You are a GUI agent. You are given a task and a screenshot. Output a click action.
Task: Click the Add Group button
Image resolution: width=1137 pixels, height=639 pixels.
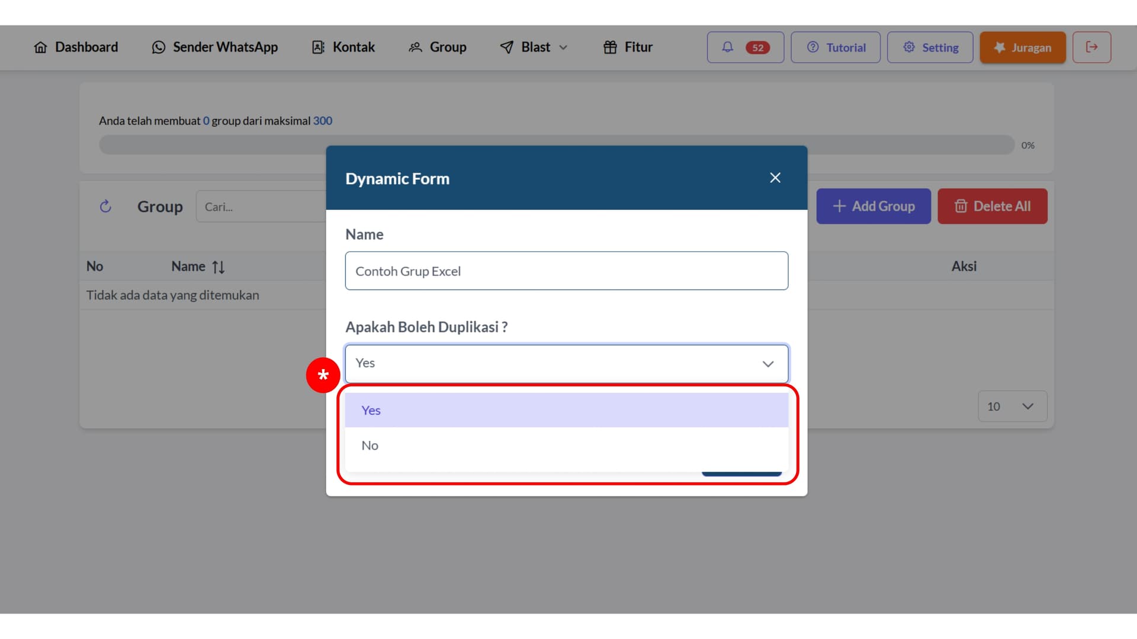click(x=873, y=206)
